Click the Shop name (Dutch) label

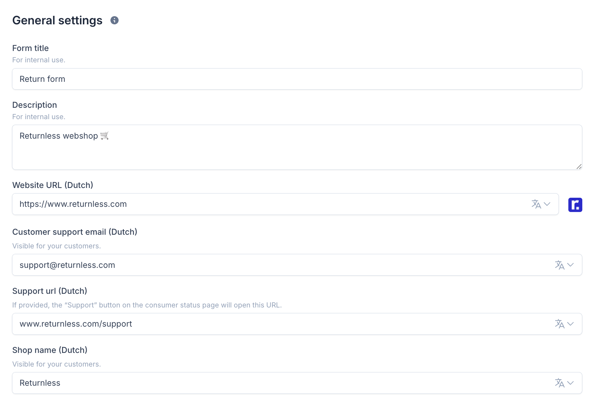coord(50,350)
